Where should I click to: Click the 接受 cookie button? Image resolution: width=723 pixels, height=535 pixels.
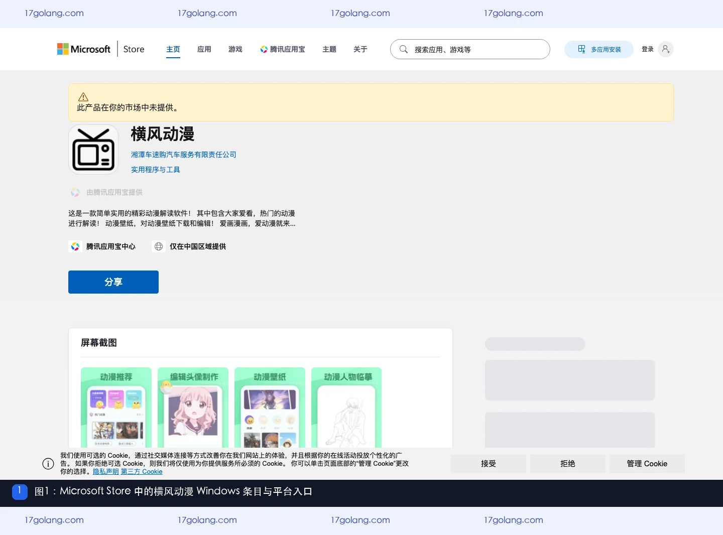[x=489, y=464]
